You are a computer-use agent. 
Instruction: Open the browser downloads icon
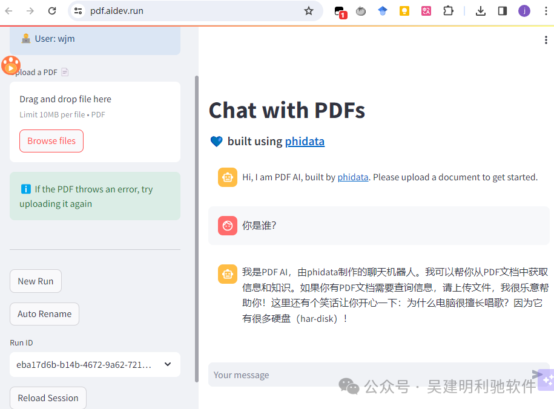click(x=481, y=11)
